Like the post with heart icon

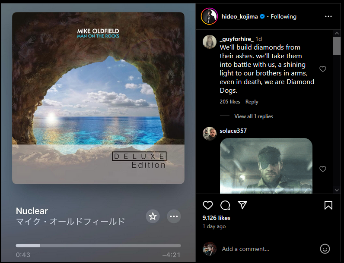pyautogui.click(x=208, y=205)
